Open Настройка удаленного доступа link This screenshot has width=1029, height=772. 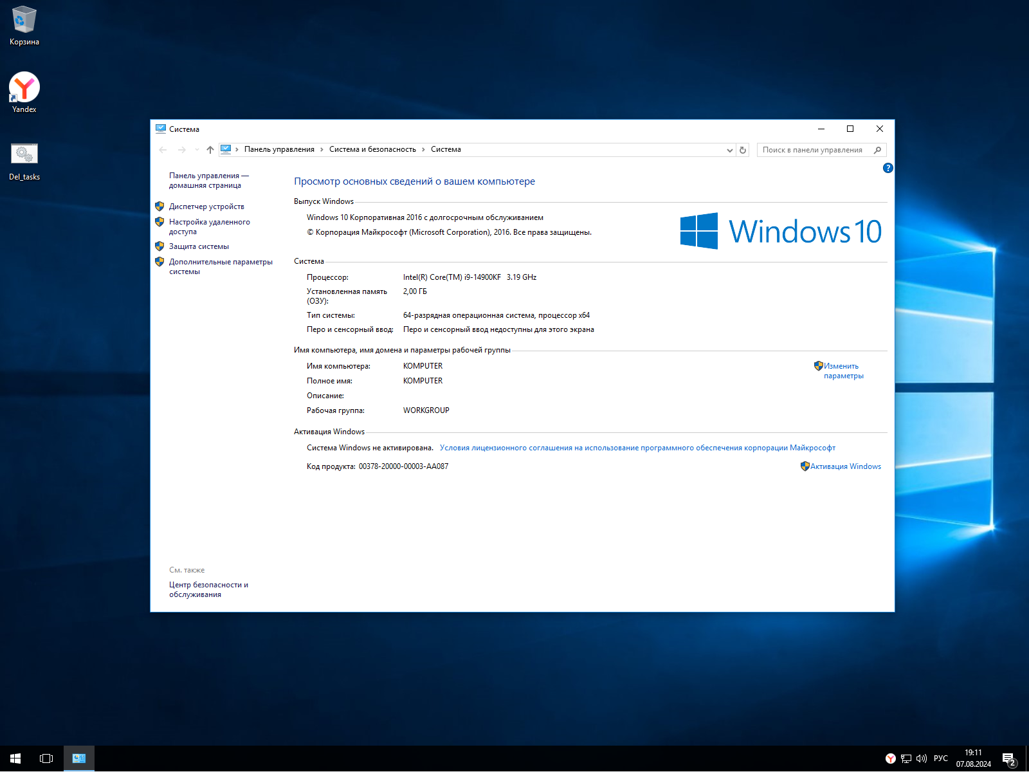click(x=209, y=226)
